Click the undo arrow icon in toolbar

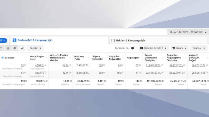point(1,48)
